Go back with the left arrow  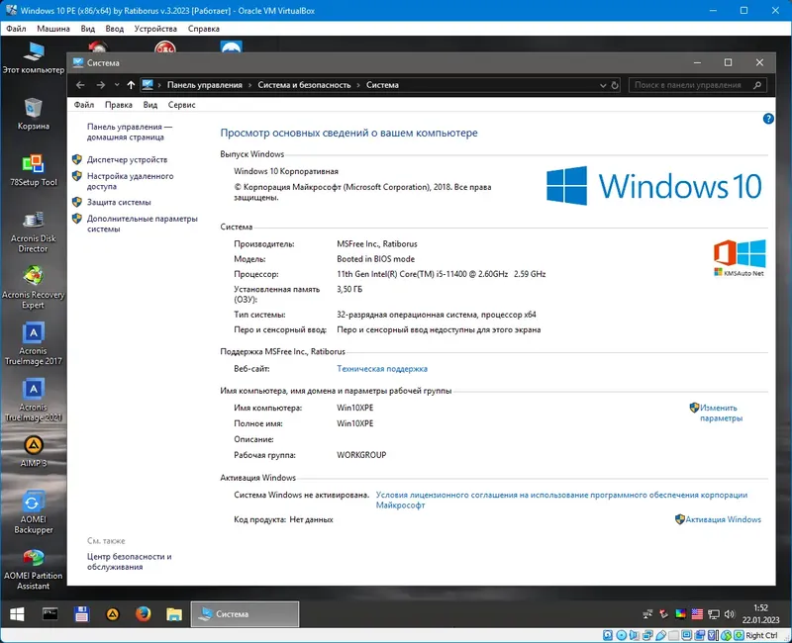tap(80, 85)
